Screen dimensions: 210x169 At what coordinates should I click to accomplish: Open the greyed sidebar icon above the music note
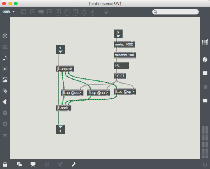coord(5,47)
